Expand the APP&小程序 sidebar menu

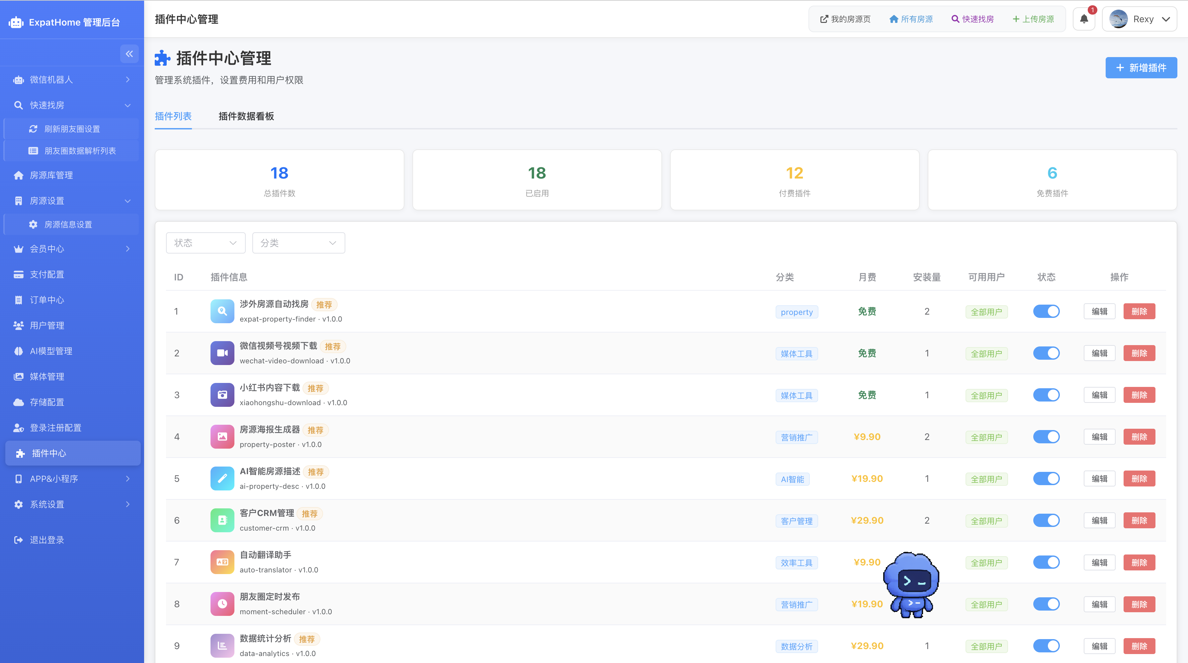pos(72,479)
